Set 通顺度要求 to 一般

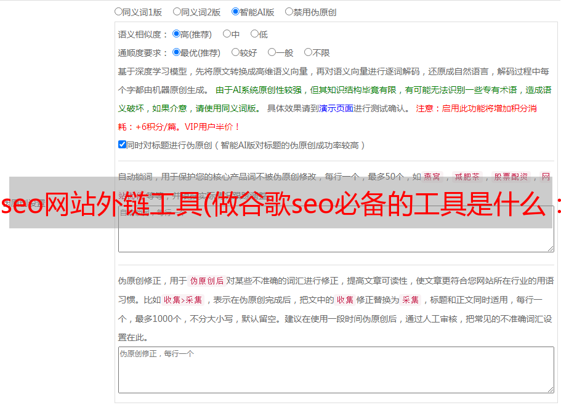click(272, 52)
